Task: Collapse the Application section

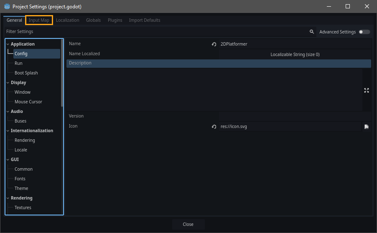Action: 8,44
